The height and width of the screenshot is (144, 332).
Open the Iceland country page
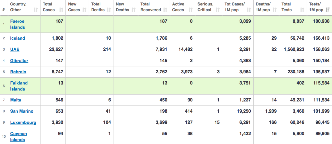(x=18, y=38)
